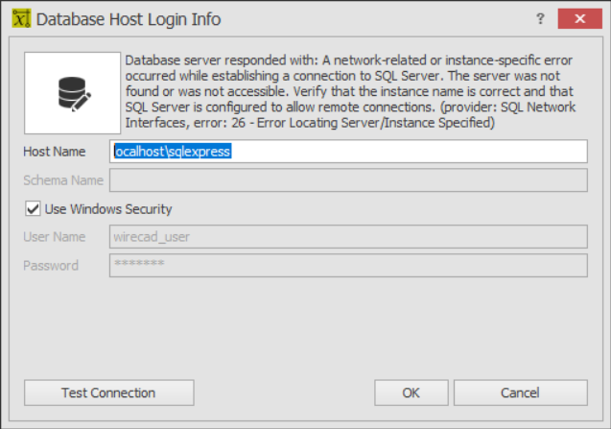Click empty dialog area below Password field
This screenshot has height=429, width=611.
305,326
